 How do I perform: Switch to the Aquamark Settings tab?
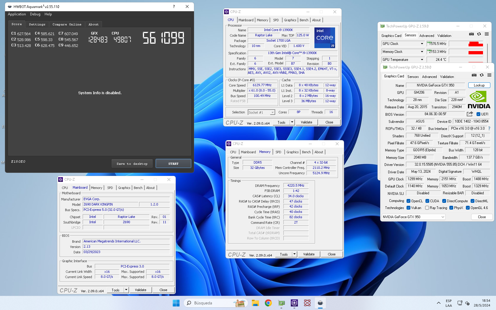pos(37,25)
